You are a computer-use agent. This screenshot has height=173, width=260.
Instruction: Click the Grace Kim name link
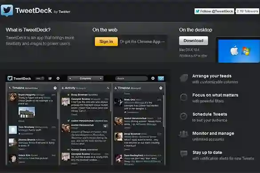click(24, 155)
